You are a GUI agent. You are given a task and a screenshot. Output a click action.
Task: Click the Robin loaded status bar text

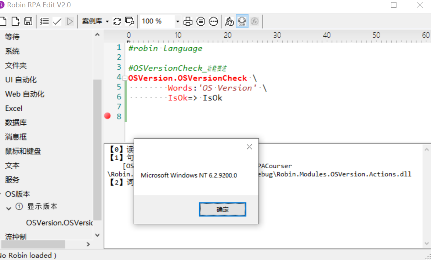coord(28,255)
